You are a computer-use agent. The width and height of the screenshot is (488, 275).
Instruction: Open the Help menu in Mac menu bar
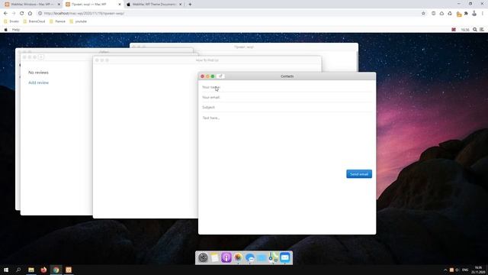(x=16, y=30)
